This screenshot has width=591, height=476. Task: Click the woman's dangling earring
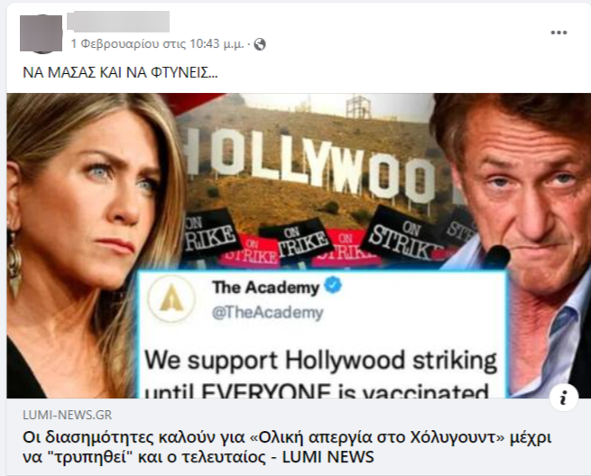14,263
